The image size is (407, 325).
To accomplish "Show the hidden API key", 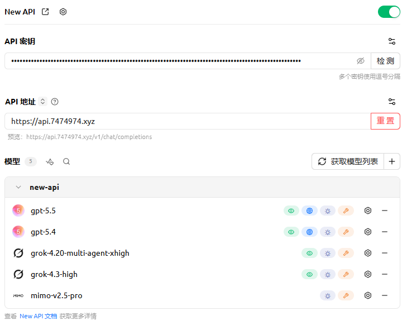I will [x=360, y=61].
